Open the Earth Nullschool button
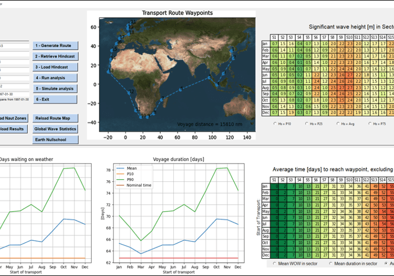This screenshot has width=394, height=276. pos(55,140)
